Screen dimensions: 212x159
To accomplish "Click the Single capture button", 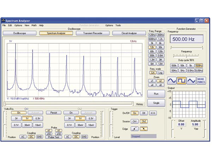I will [x=156, y=103].
